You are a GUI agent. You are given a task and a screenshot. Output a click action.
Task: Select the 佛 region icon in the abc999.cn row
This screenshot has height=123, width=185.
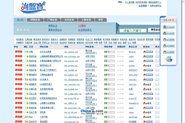26,70
